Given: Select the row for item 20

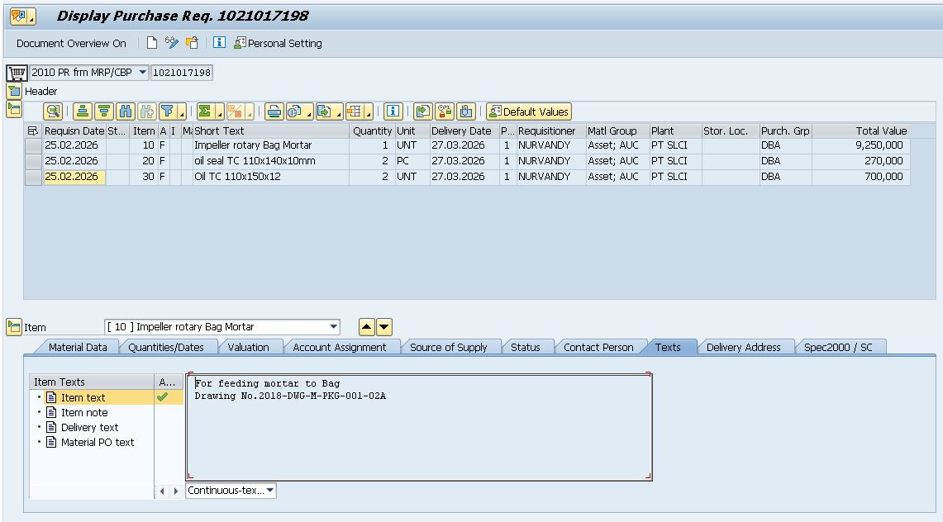Looking at the screenshot, I should click(x=33, y=161).
